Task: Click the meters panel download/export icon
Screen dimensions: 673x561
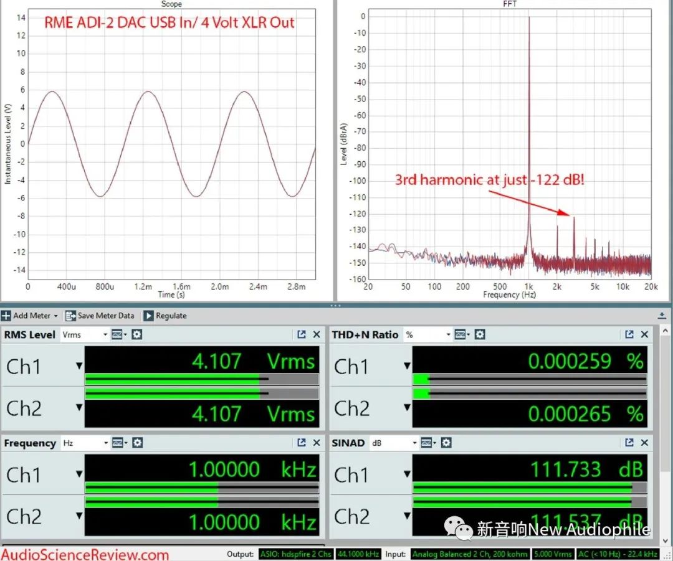Action: click(662, 316)
